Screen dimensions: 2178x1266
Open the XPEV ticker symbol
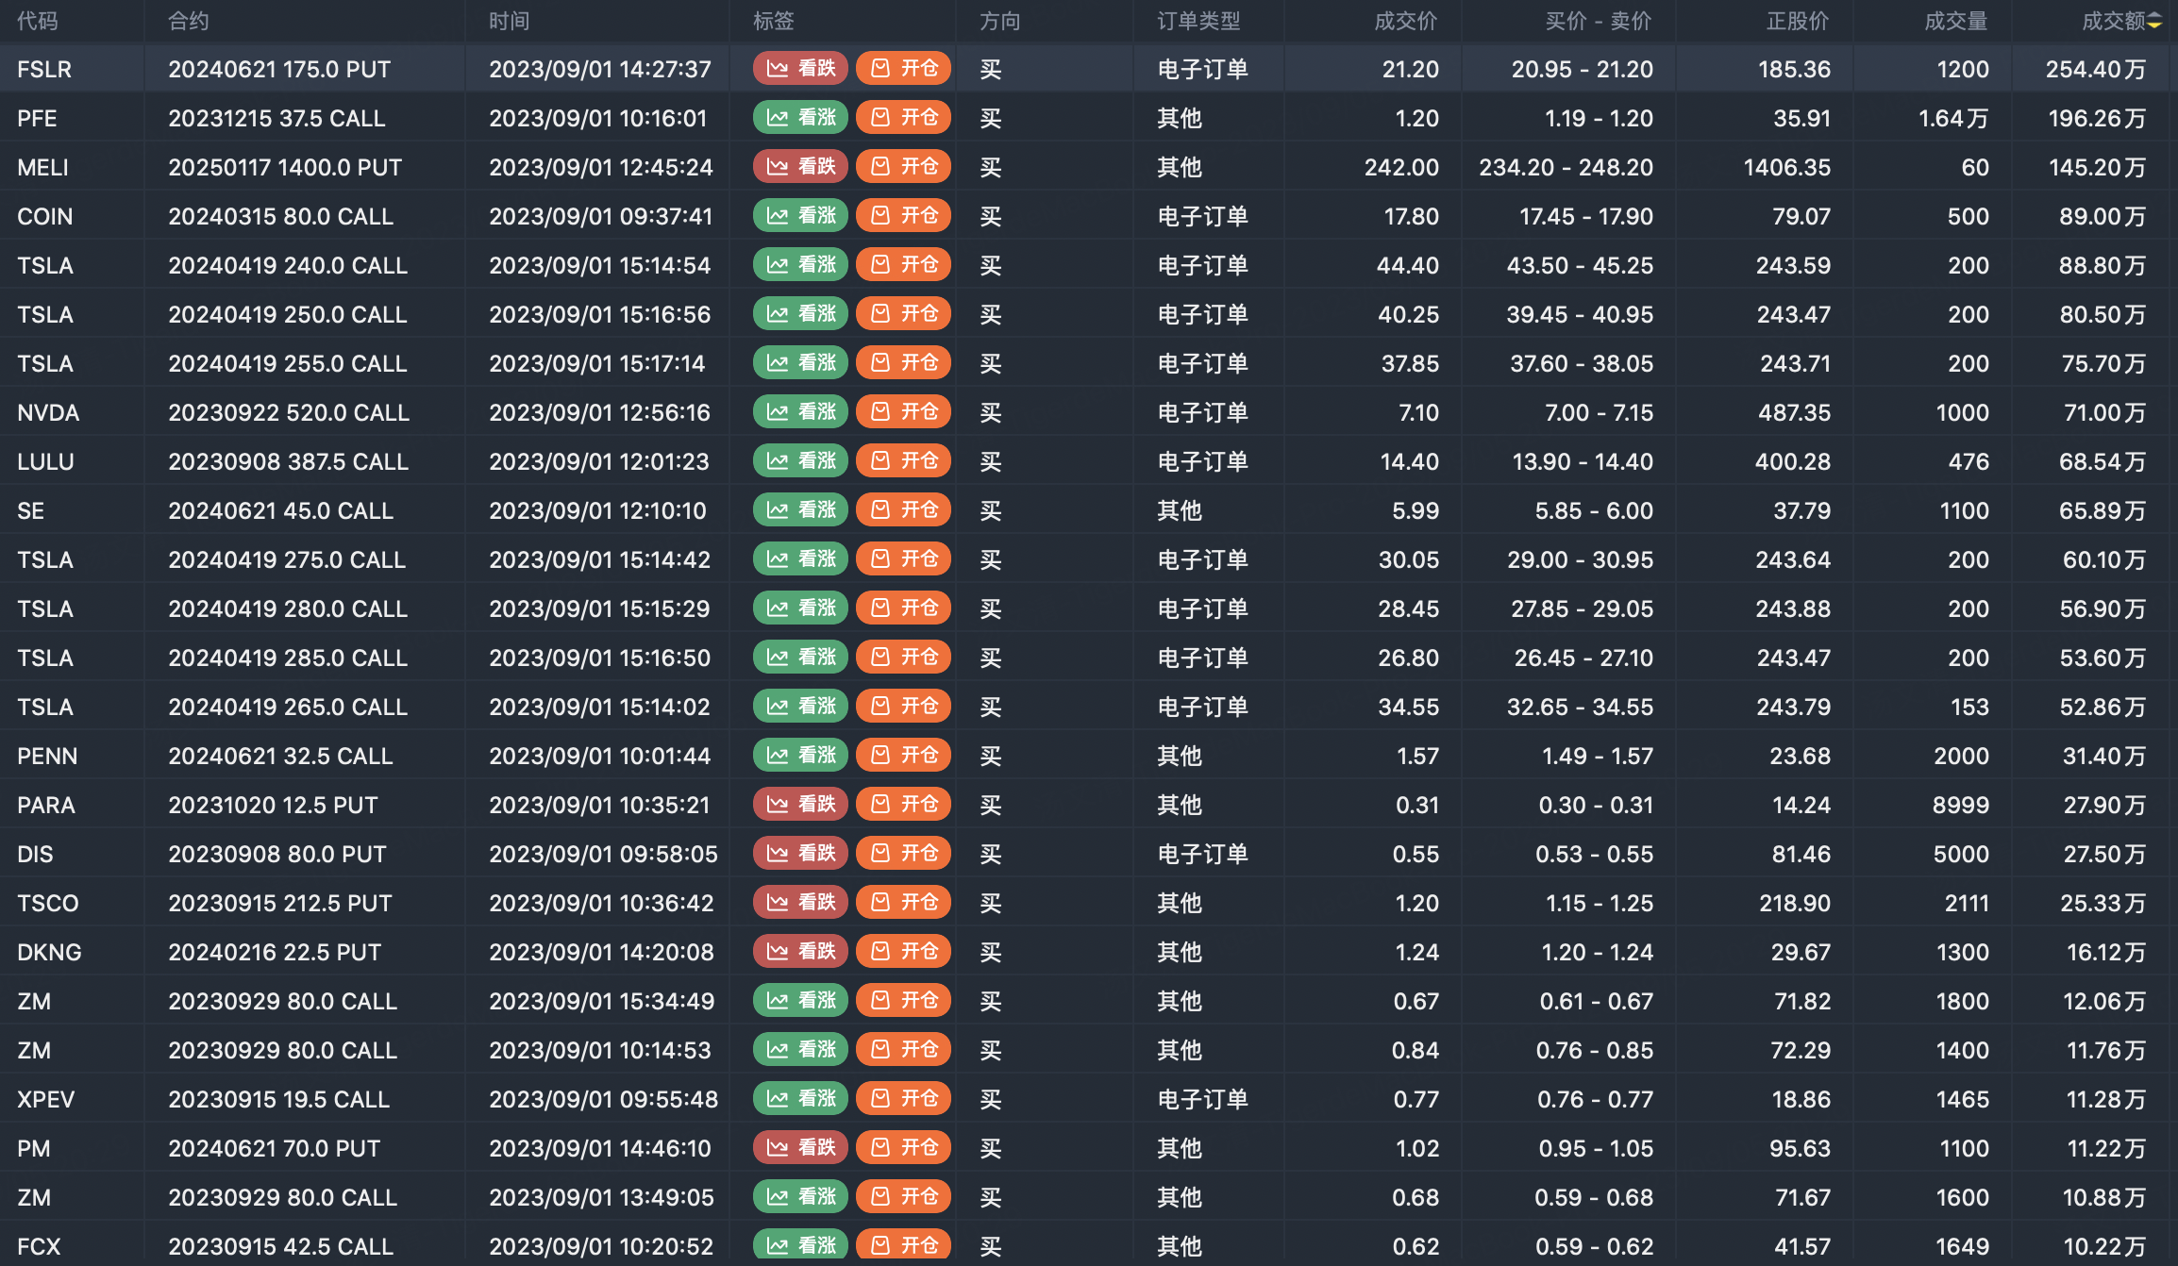(45, 1099)
